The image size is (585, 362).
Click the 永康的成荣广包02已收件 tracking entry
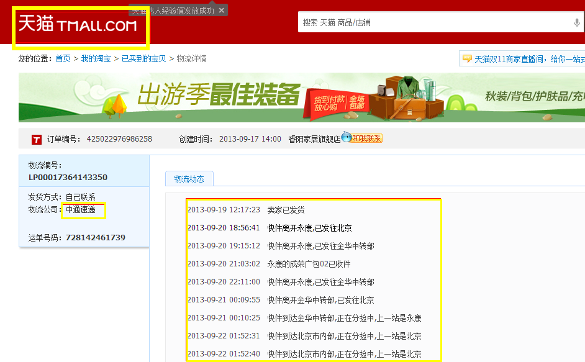click(309, 264)
